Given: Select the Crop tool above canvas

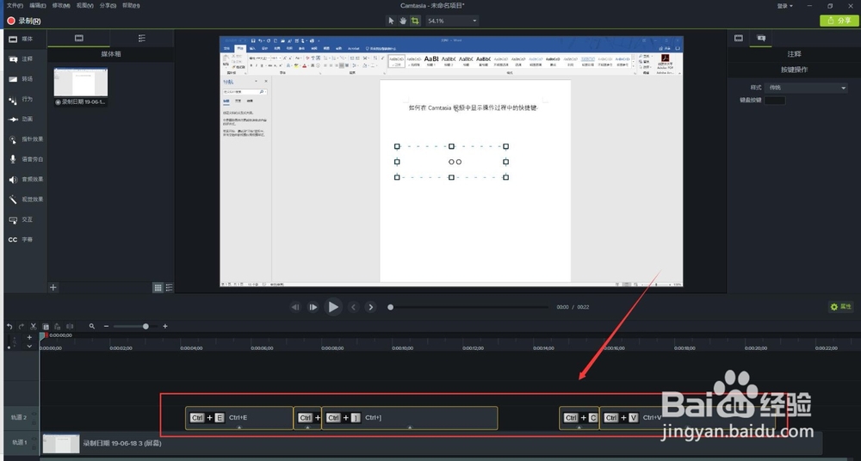Looking at the screenshot, I should pyautogui.click(x=415, y=21).
